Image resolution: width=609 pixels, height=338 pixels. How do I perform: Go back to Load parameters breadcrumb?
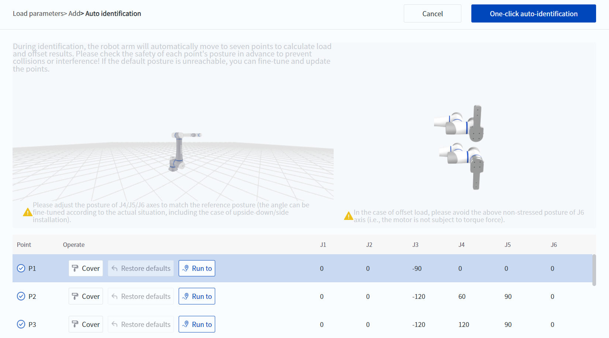click(x=38, y=14)
